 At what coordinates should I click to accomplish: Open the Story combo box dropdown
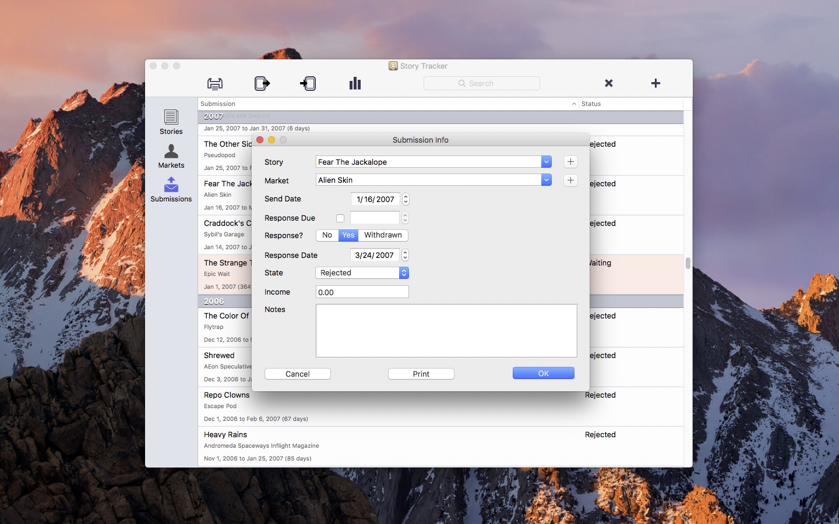point(547,162)
